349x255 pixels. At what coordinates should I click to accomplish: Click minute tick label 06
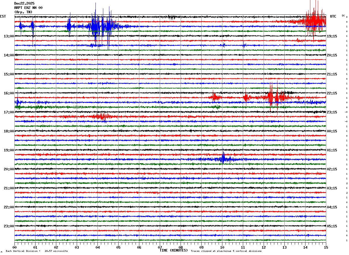[x=139, y=247]
